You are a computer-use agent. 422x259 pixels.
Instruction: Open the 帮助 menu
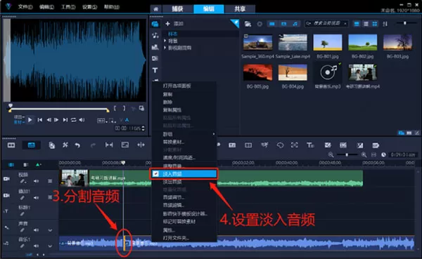click(x=111, y=7)
